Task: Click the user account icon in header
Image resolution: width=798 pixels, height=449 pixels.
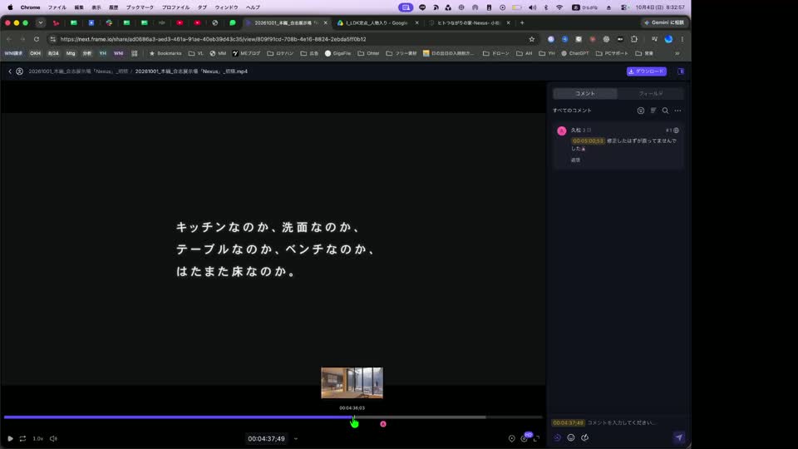Action: (19, 72)
